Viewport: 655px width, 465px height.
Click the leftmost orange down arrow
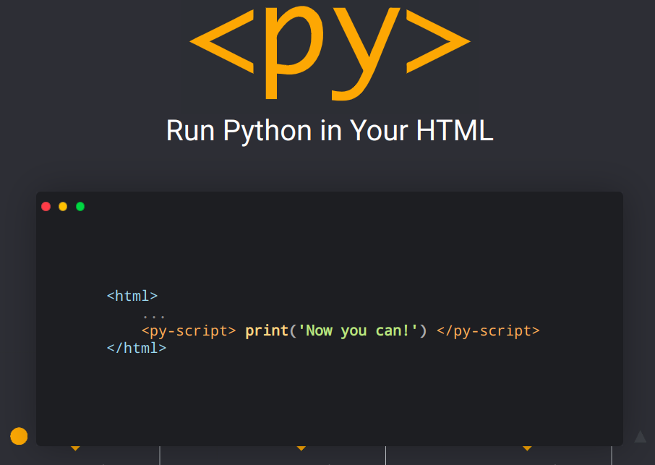[x=75, y=448]
